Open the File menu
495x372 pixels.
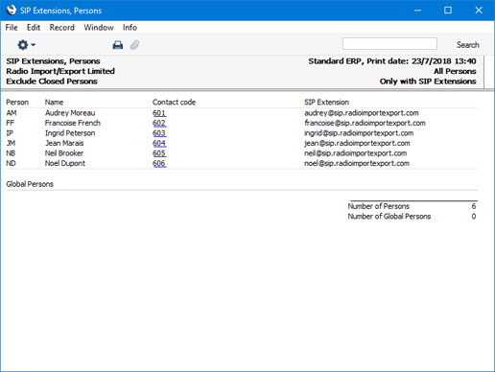[x=12, y=28]
